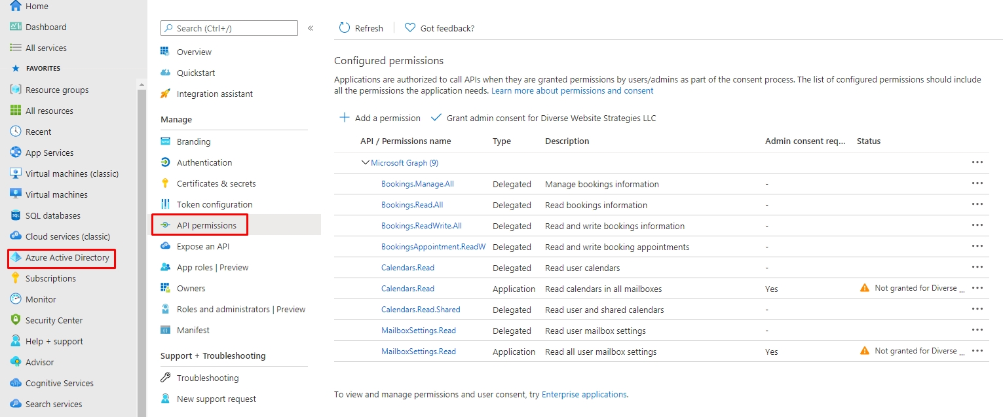Screen dimensions: 1003x417
Task: Open the Search services icon
Action: point(16,404)
